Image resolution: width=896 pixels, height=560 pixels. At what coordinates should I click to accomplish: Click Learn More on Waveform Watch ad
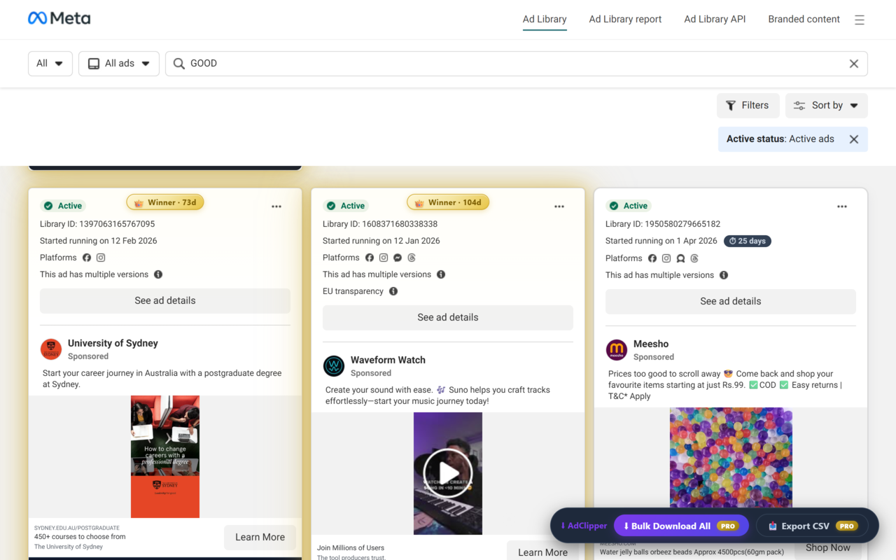pos(542,552)
